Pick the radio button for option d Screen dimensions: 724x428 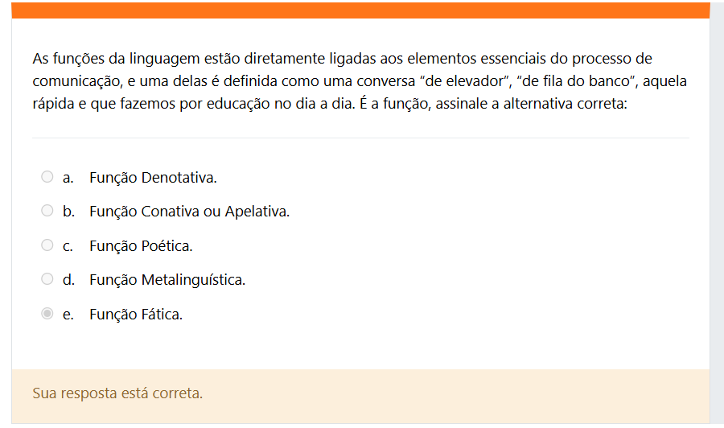point(47,279)
